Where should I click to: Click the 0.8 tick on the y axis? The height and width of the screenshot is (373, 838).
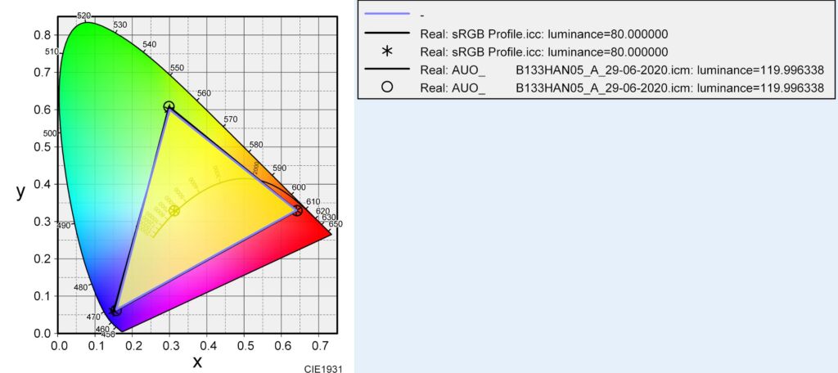[44, 35]
